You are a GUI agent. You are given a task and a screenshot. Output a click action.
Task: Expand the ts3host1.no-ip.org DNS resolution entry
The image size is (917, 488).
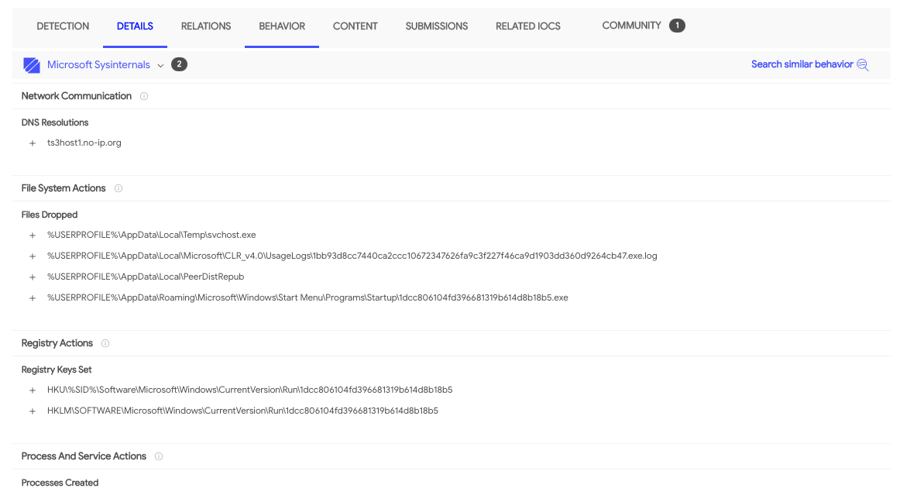point(31,143)
